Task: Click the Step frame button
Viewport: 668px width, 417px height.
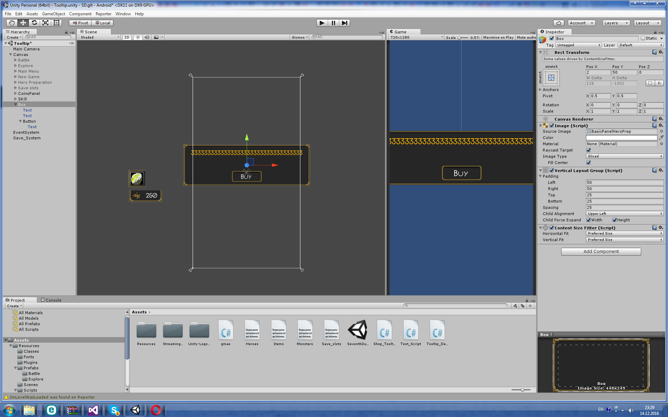Action: [344, 23]
